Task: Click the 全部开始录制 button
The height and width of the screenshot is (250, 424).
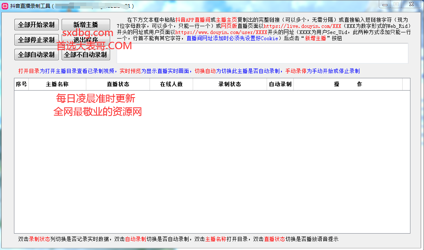Action: [37, 25]
